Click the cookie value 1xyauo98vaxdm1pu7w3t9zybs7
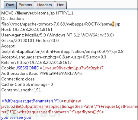 (73, 68)
